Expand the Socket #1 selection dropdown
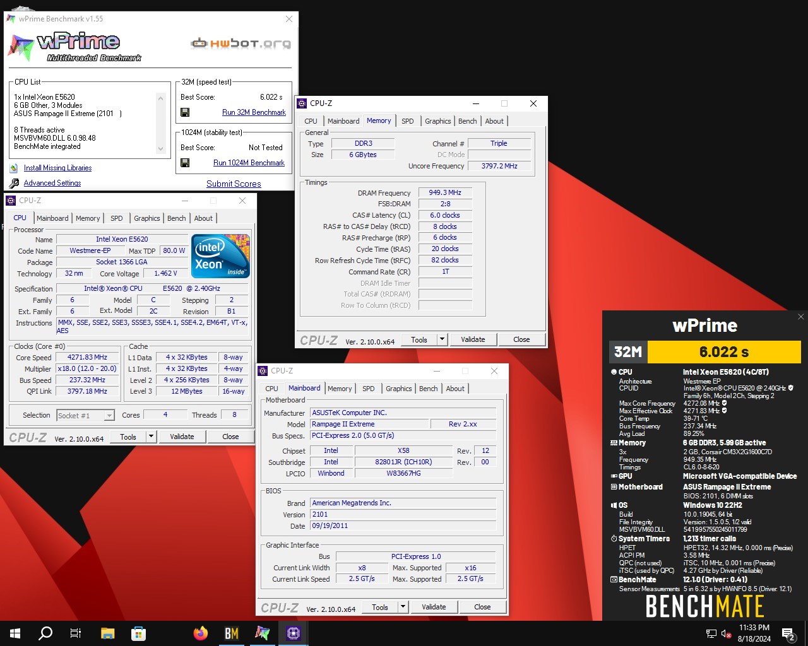Screen dimensions: 808x646 [x=109, y=415]
